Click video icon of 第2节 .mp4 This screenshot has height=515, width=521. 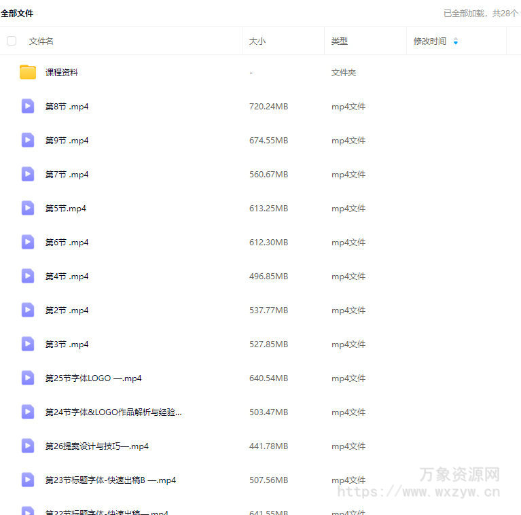[x=28, y=310]
